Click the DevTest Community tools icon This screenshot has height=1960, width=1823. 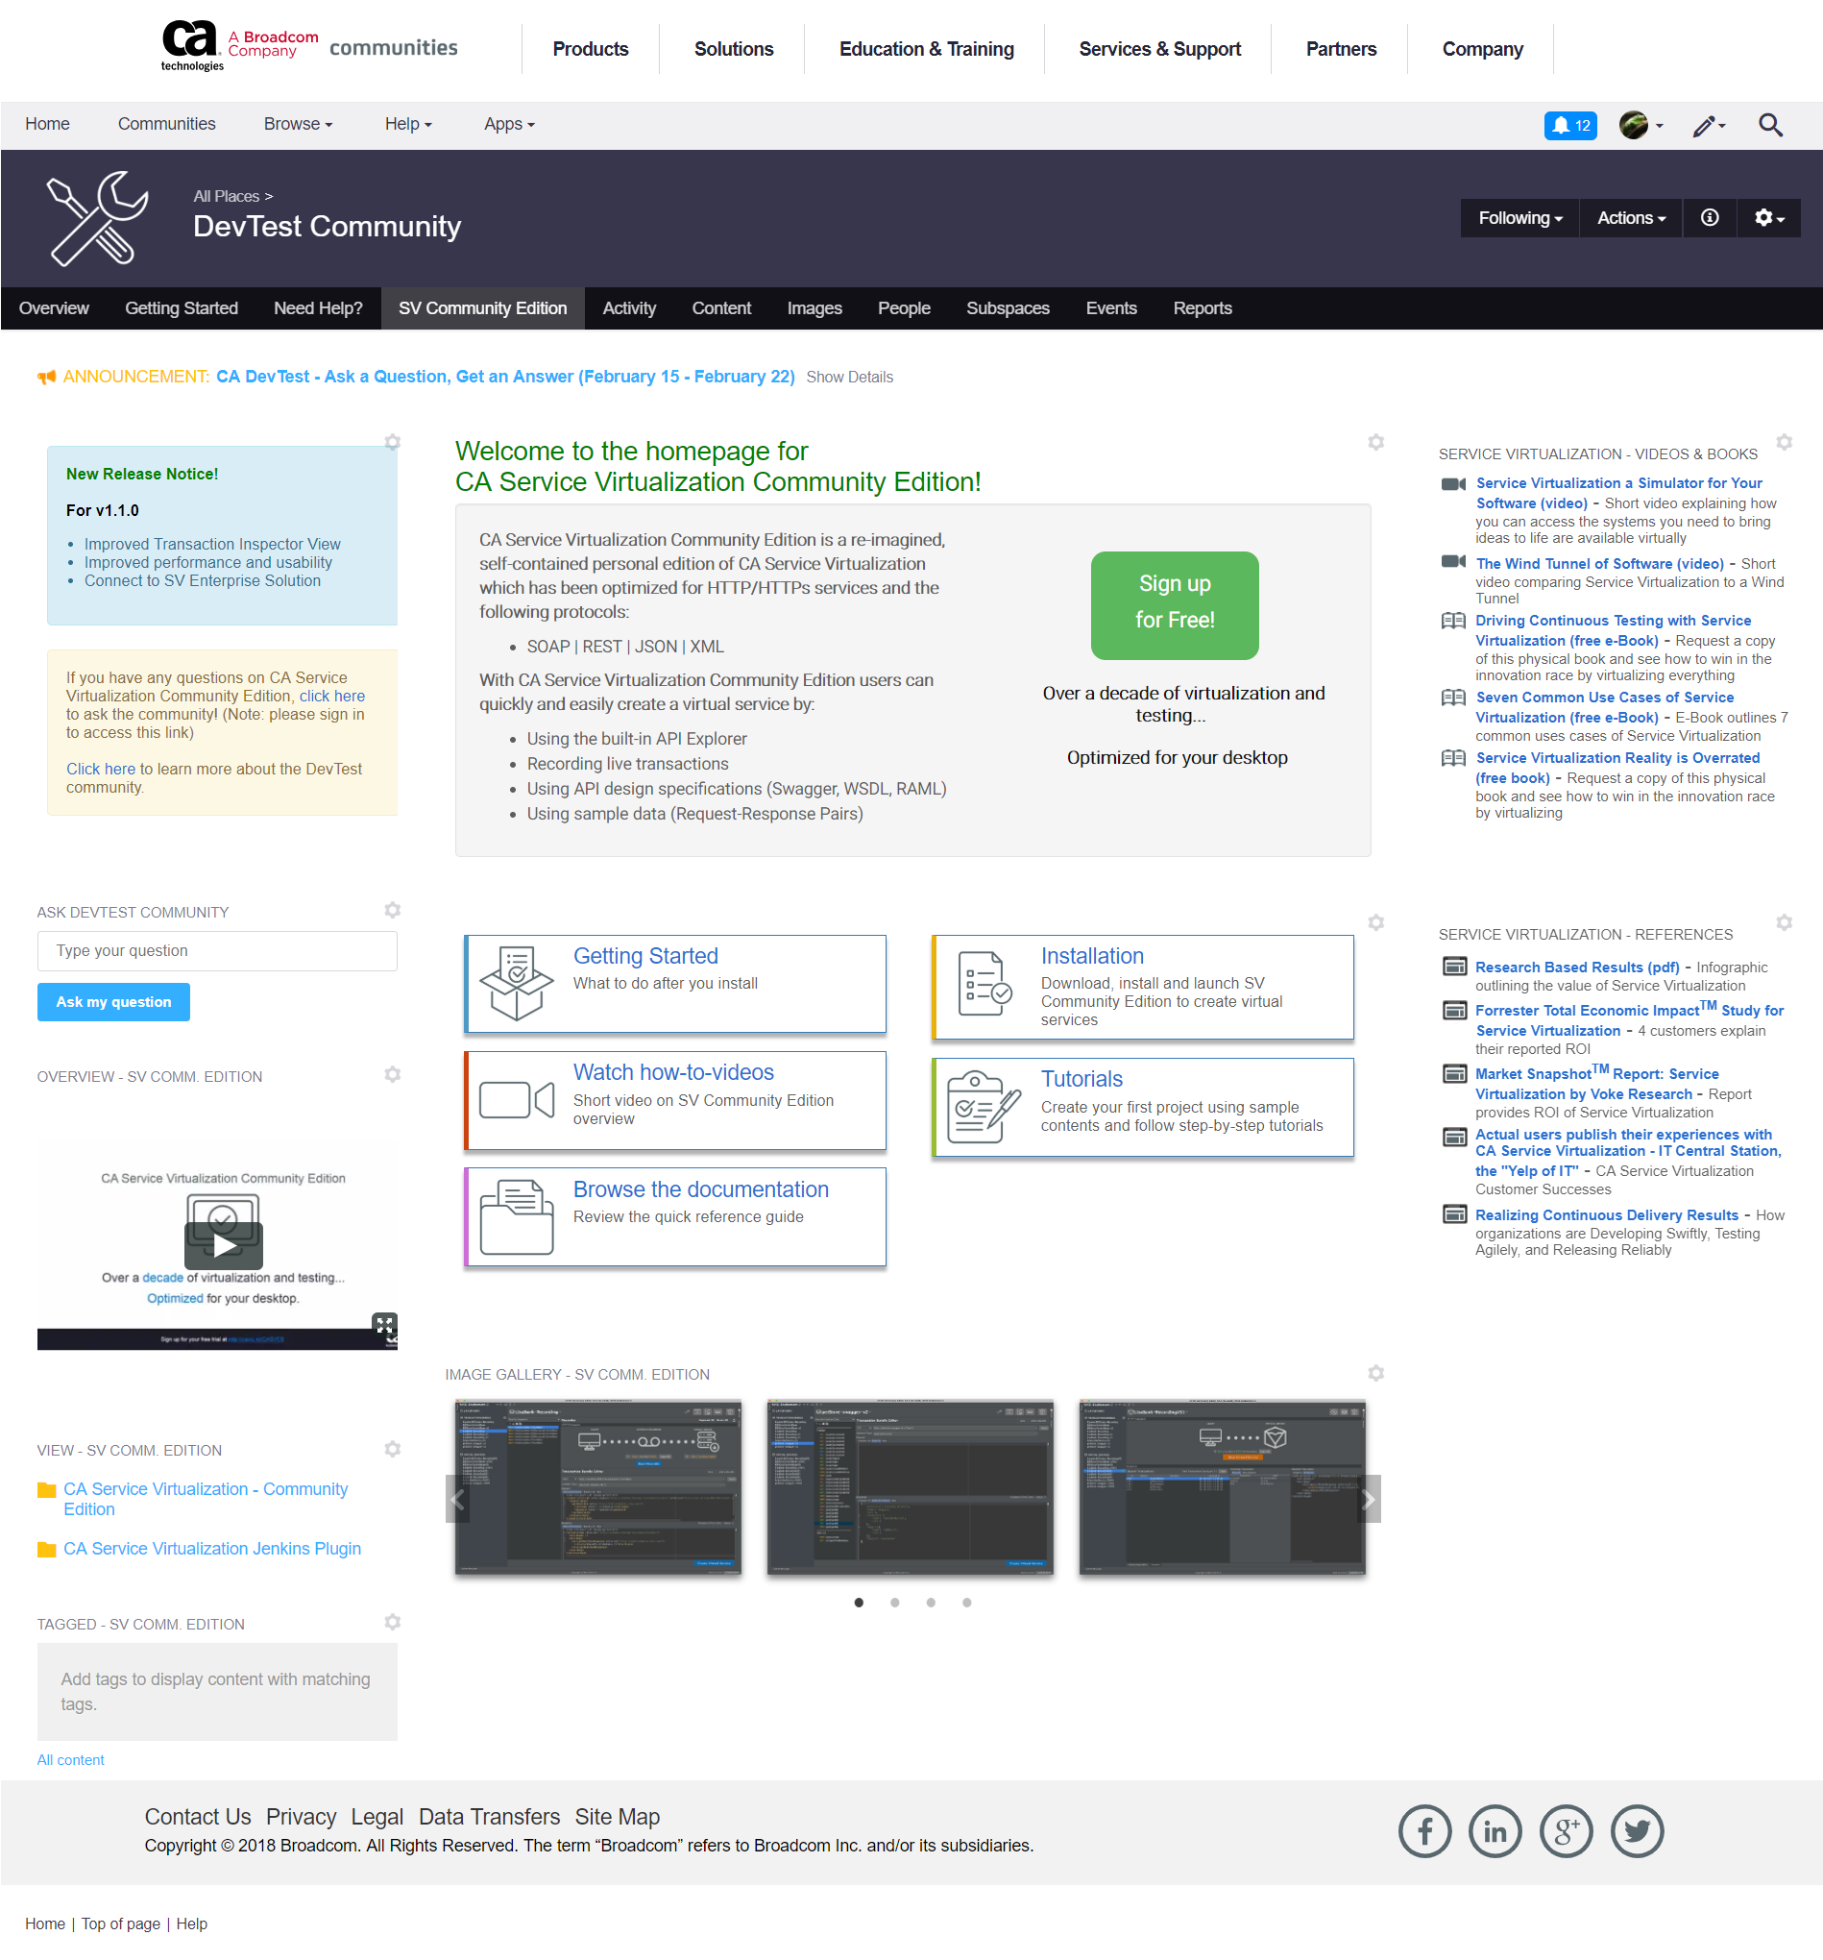98,219
